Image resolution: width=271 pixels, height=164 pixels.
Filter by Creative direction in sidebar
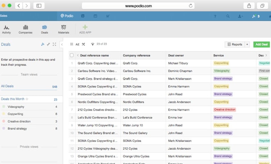30,121
